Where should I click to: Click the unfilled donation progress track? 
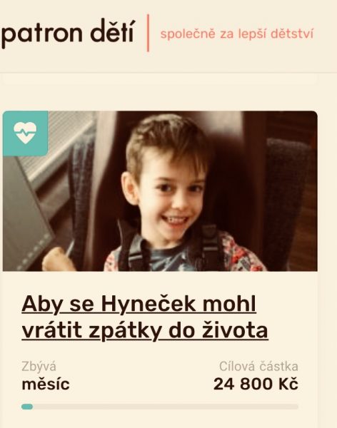coord(166,407)
